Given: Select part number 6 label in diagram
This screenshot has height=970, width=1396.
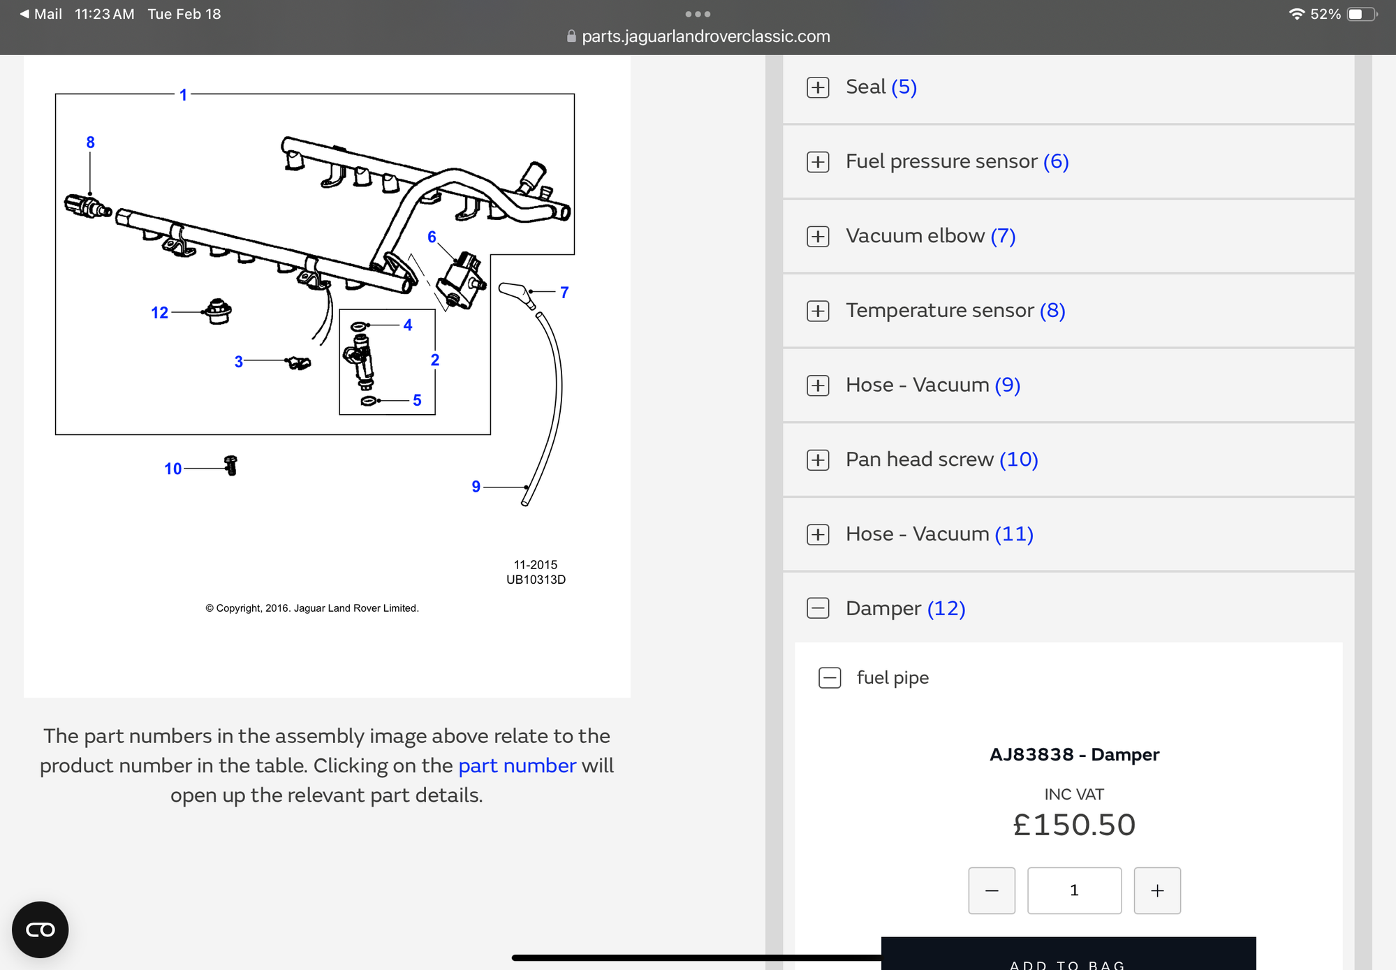Looking at the screenshot, I should [x=432, y=237].
